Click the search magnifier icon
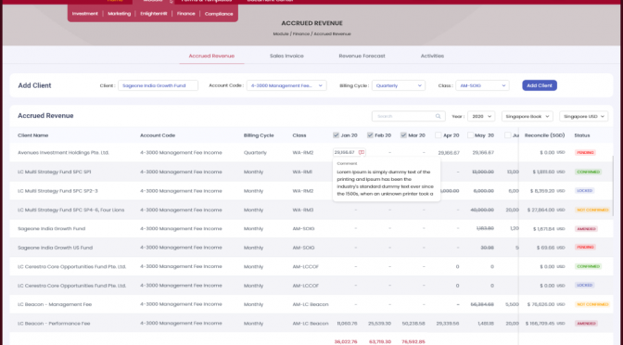623x345 pixels. click(x=438, y=117)
